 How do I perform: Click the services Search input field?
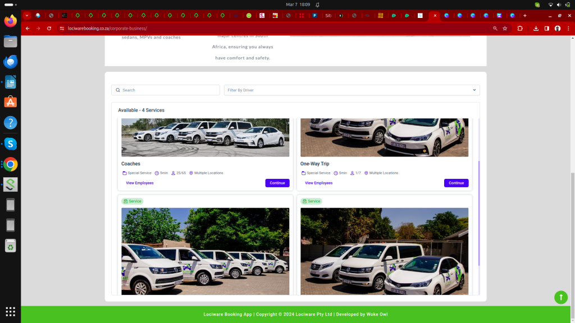point(166,90)
